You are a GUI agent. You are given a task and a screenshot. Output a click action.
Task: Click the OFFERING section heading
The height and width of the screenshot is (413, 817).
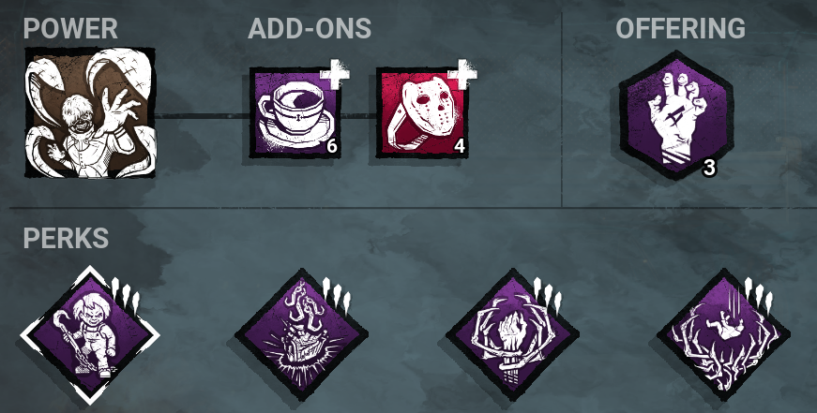coord(680,28)
